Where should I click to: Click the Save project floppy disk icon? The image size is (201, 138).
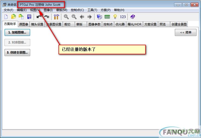tap(29, 17)
